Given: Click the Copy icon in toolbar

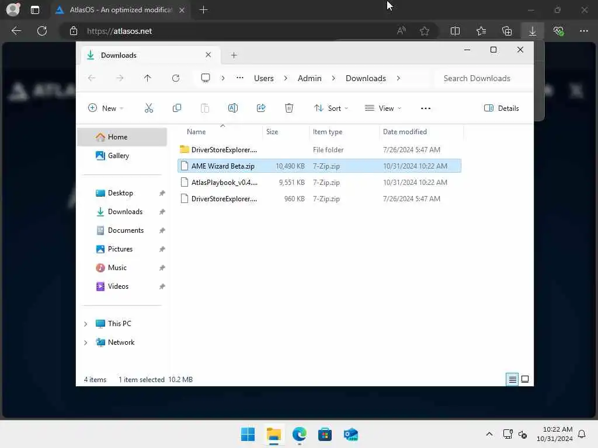Looking at the screenshot, I should tap(176, 108).
